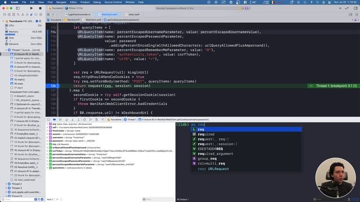
Task: Expand the 'req' variable in variables view
Action: (x=47, y=144)
